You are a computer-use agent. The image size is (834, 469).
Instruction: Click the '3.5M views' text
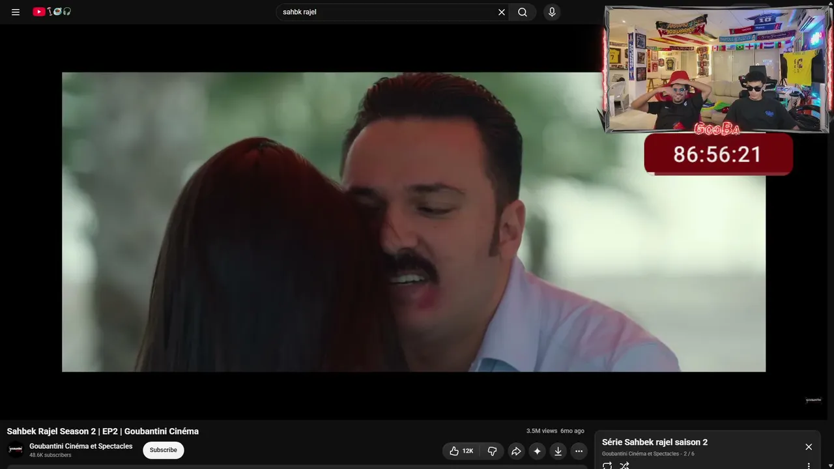click(542, 431)
